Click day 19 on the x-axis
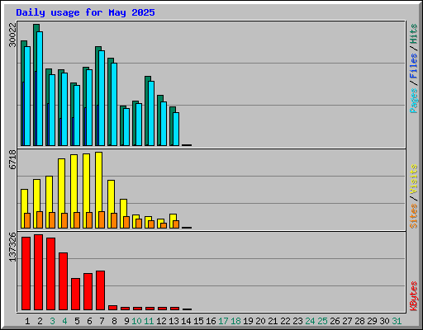This screenshot has width=423, height=330. [x=248, y=321]
